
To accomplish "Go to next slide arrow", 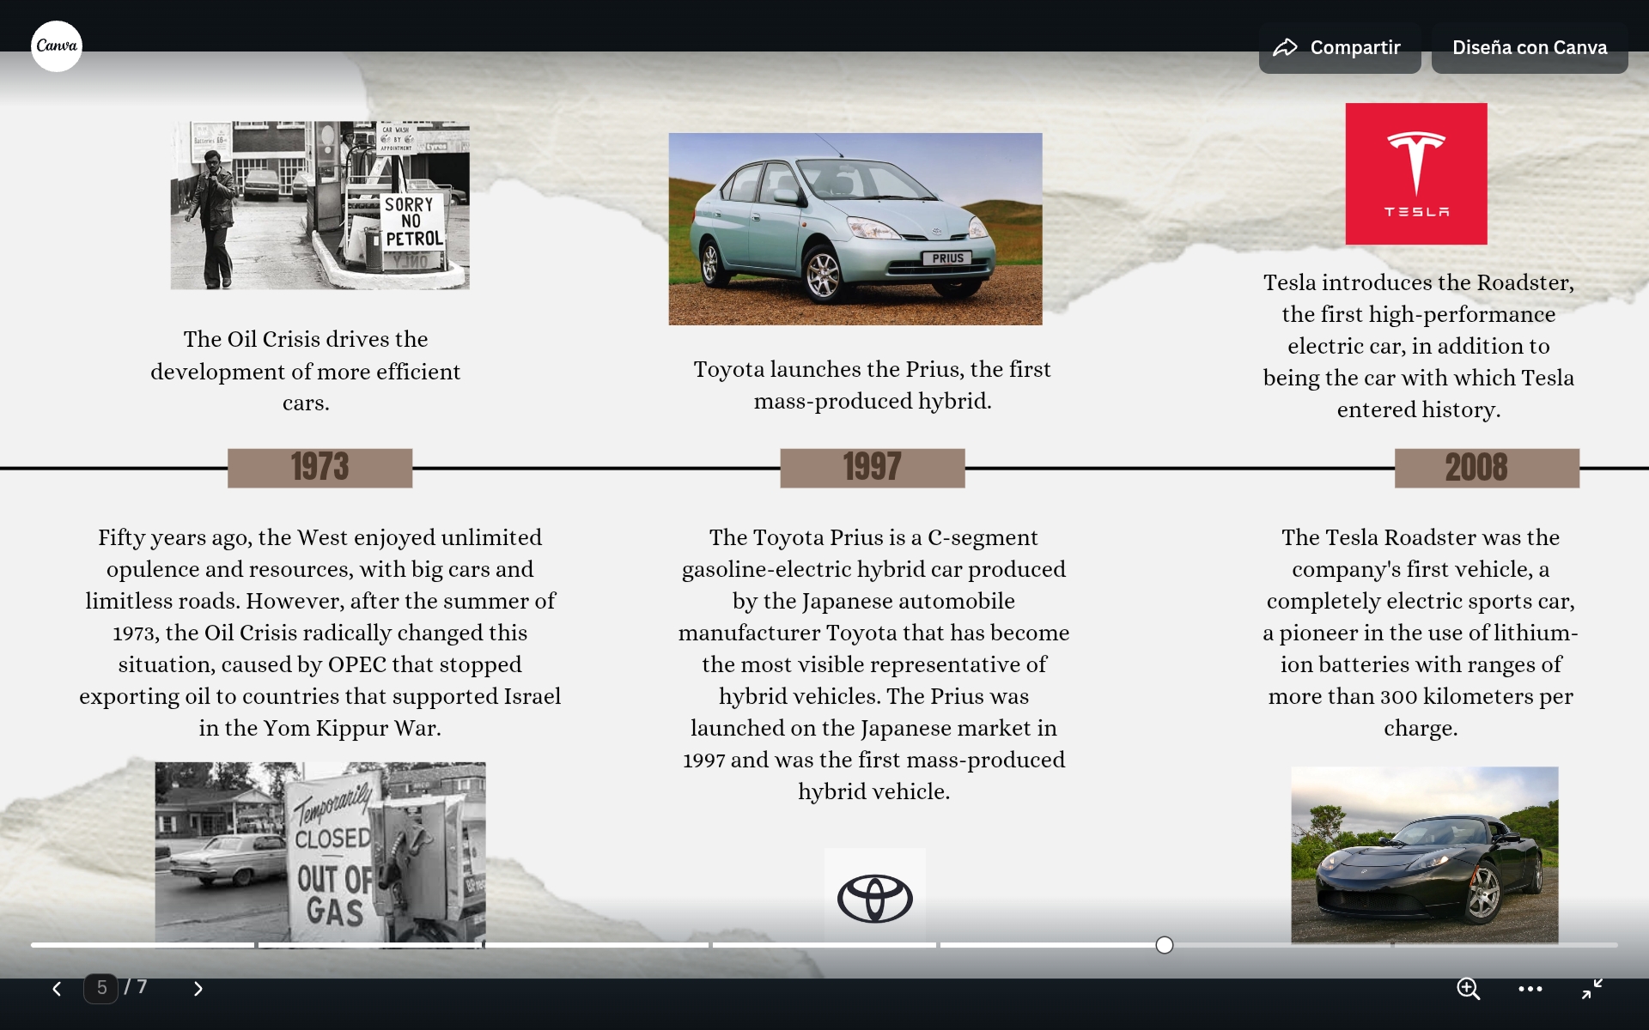I will click(198, 989).
